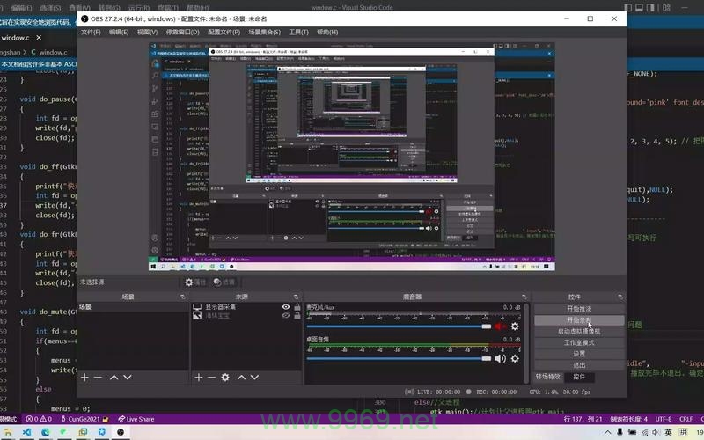This screenshot has height=440, width=704.
Task: Close the window.c tab in VS Code
Action: [x=39, y=38]
